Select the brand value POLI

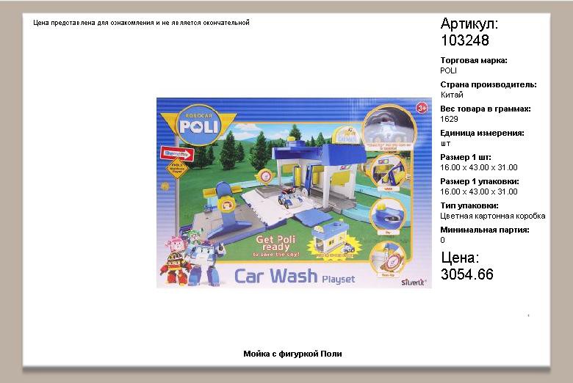448,70
